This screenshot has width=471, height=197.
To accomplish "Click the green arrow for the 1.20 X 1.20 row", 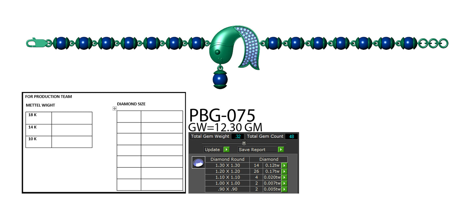I will click(x=284, y=171).
